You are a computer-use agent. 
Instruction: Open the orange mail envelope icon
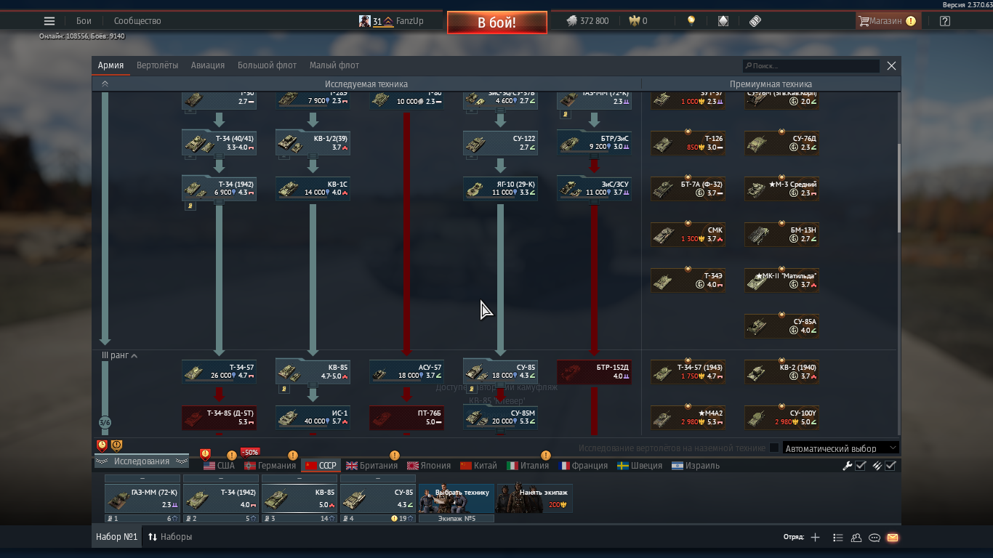click(893, 538)
